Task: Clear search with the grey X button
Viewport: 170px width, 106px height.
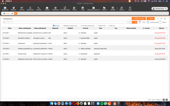Action: click(131, 22)
